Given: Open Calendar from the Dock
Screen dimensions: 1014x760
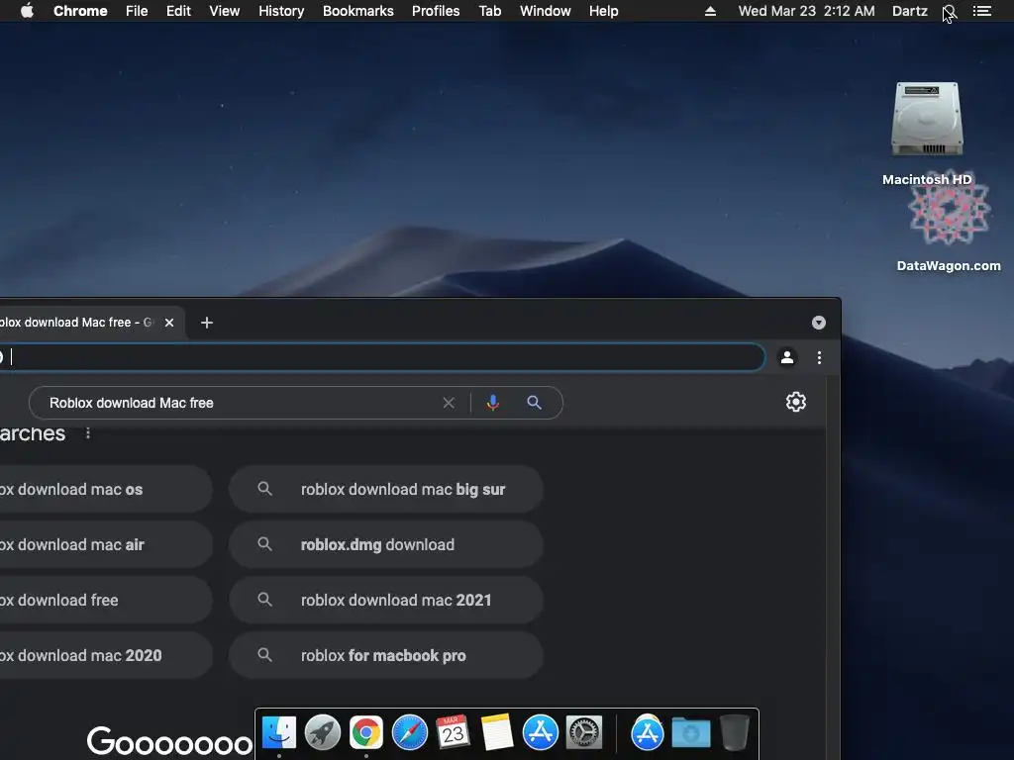Looking at the screenshot, I should click(453, 733).
